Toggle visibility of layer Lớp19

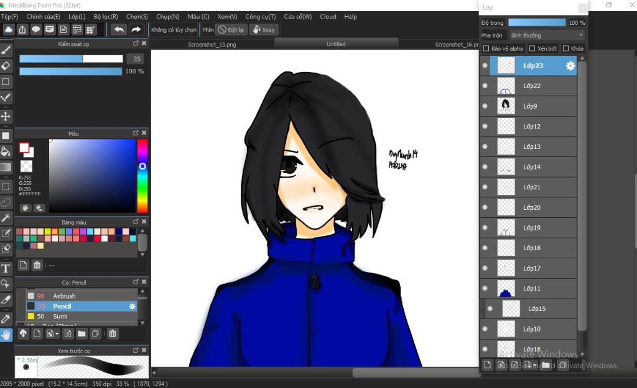click(x=485, y=228)
